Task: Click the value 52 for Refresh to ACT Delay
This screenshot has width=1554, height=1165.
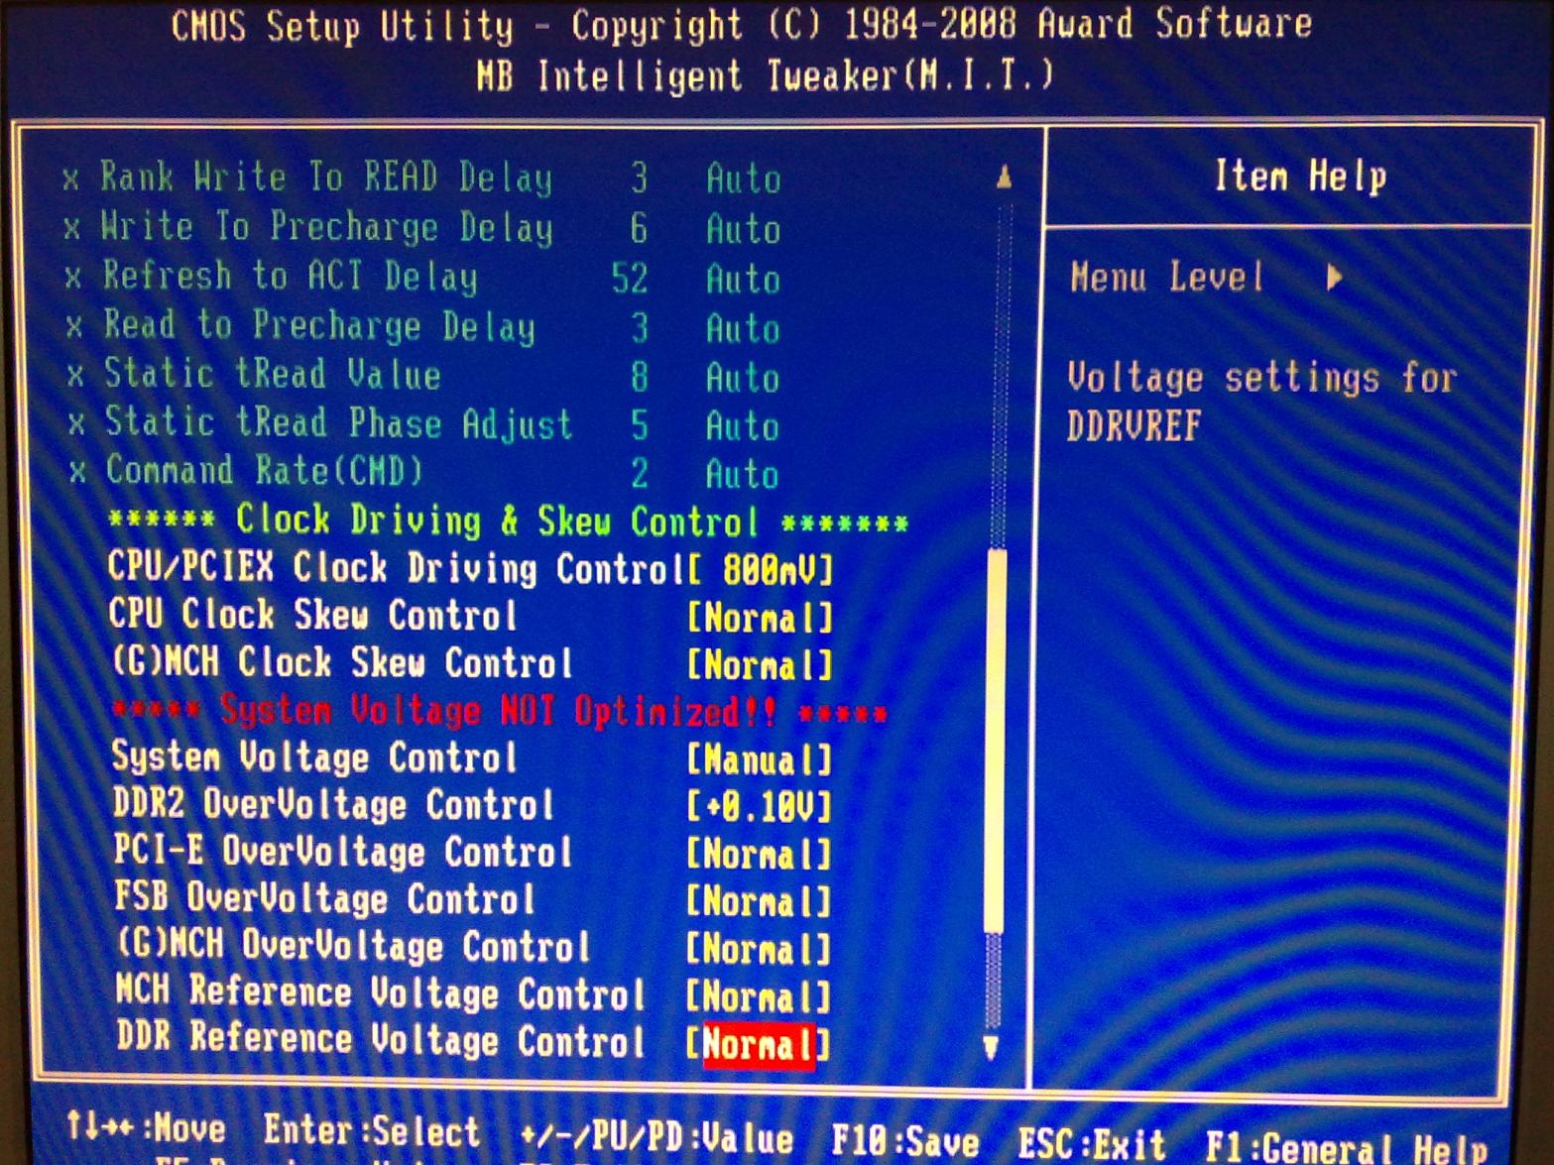Action: click(630, 279)
